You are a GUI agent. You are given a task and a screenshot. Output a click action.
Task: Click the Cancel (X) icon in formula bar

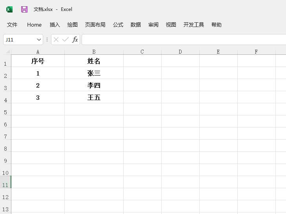point(56,40)
